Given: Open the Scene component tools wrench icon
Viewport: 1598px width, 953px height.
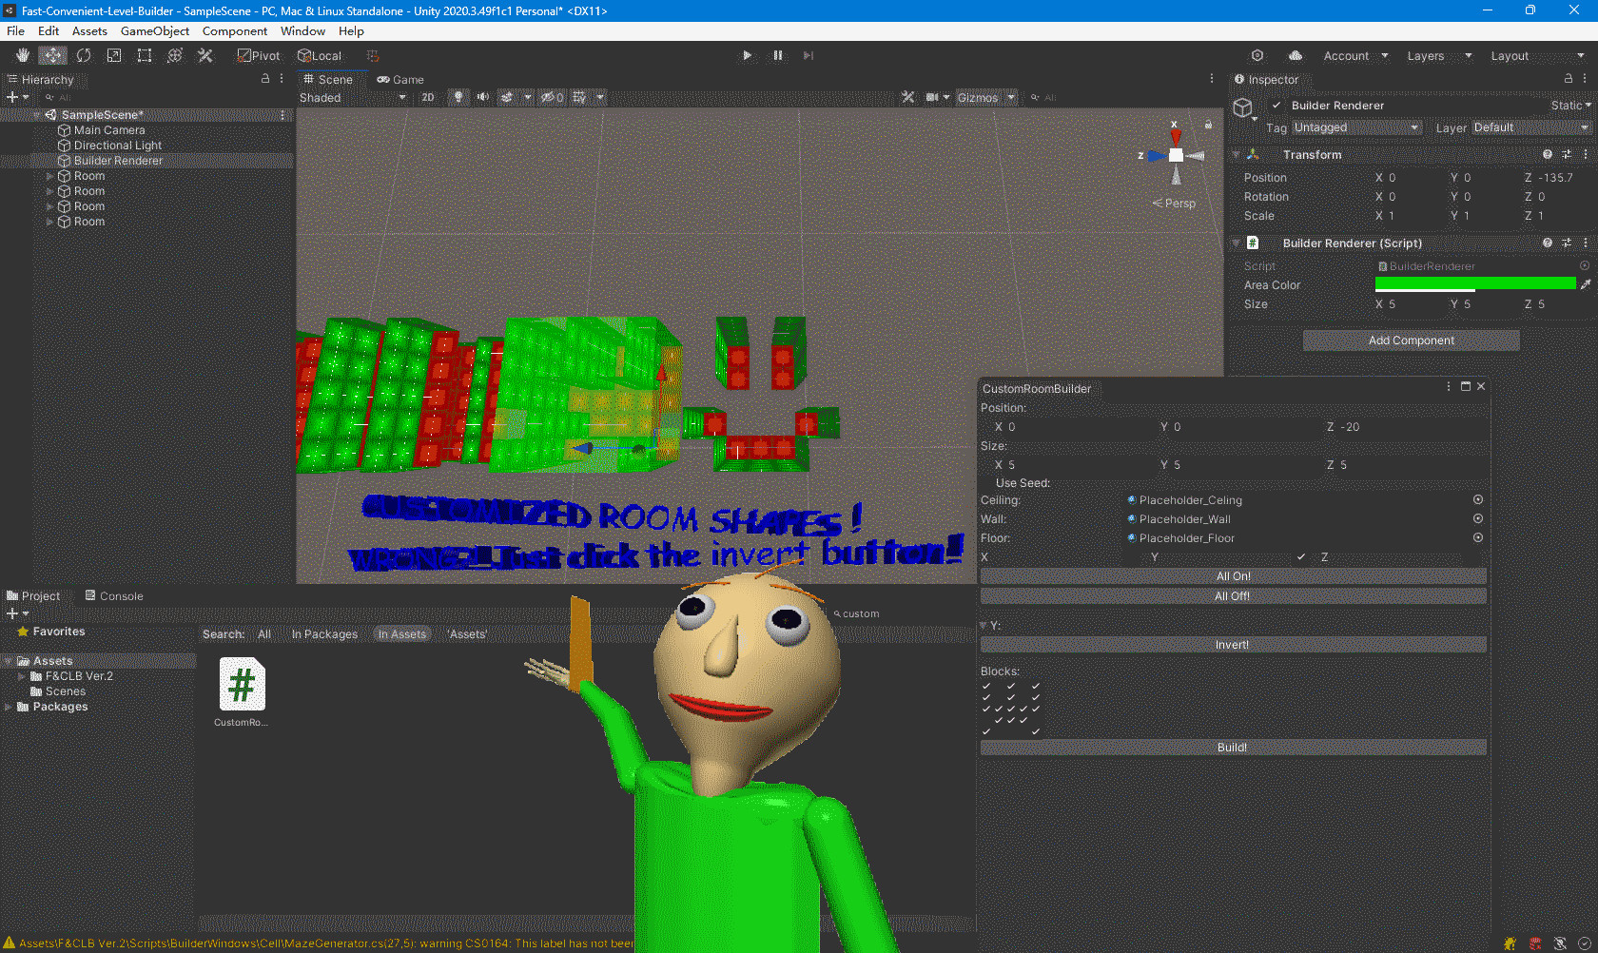Looking at the screenshot, I should (x=908, y=97).
